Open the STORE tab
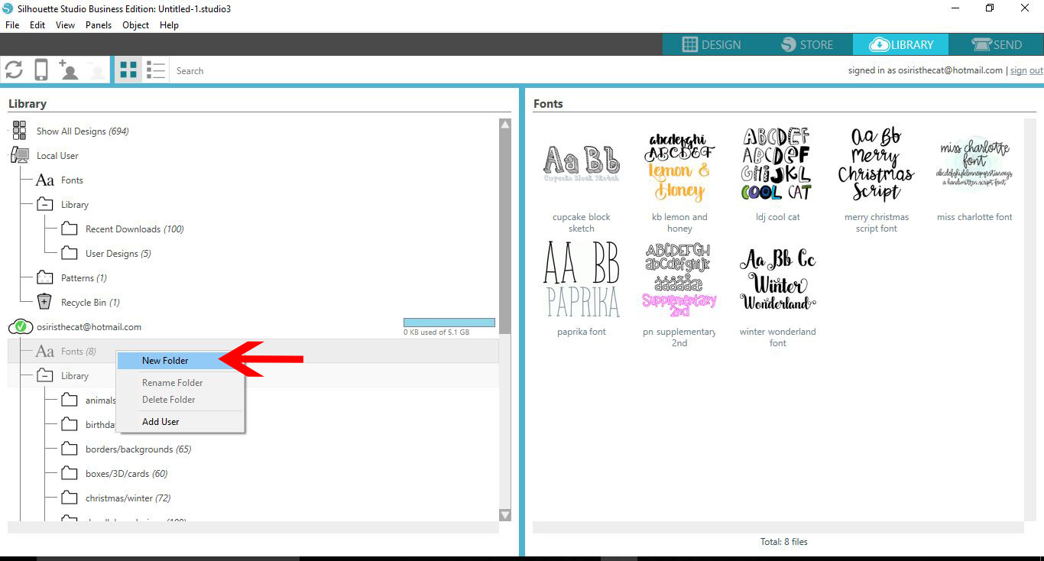The image size is (1044, 561). pyautogui.click(x=806, y=44)
